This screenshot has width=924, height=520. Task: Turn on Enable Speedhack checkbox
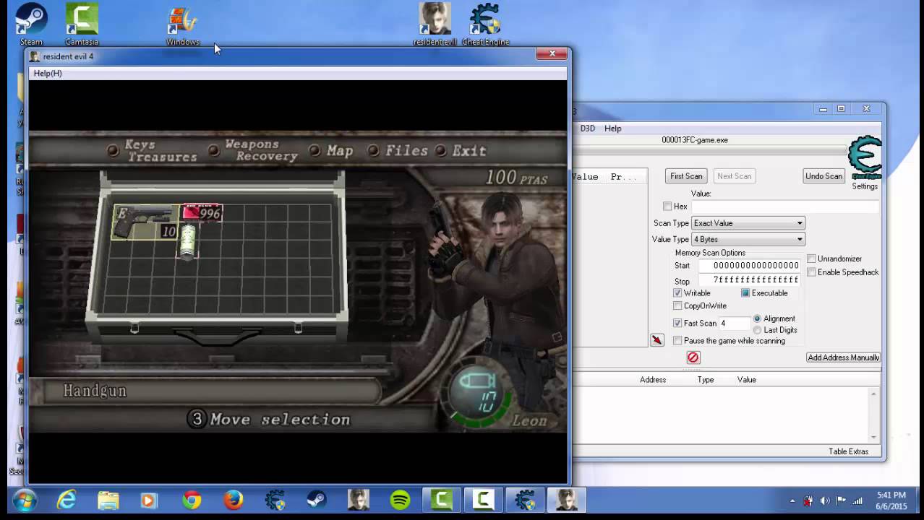pyautogui.click(x=811, y=272)
